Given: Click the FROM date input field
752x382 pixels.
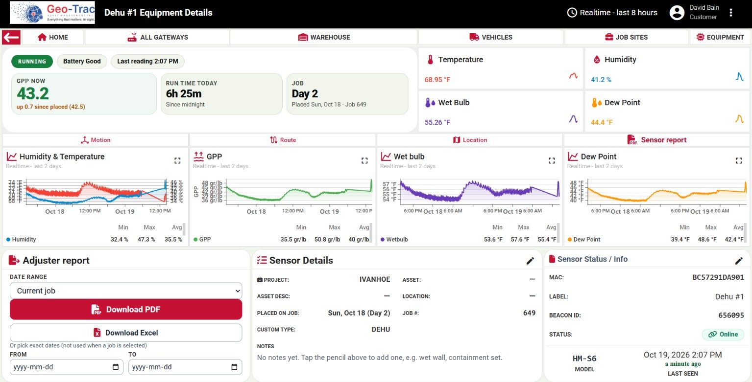Looking at the screenshot, I should click(67, 367).
